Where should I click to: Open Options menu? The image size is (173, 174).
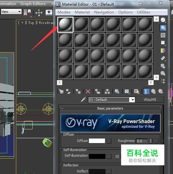coord(125,12)
